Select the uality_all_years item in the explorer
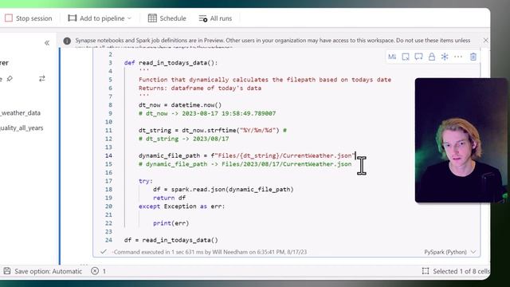 pyautogui.click(x=22, y=128)
